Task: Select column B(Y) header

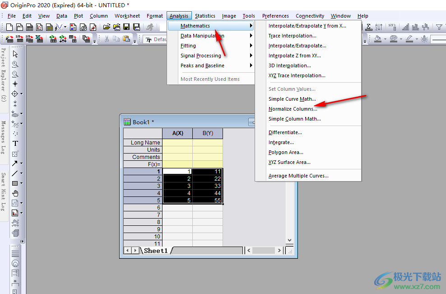Action: point(207,133)
